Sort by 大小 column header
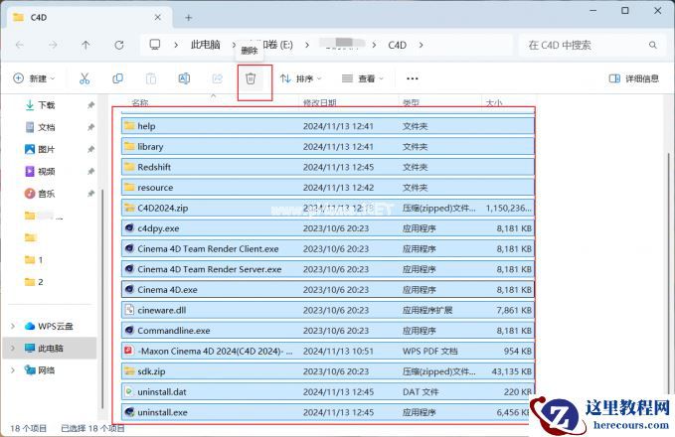The image size is (675, 437). (494, 103)
